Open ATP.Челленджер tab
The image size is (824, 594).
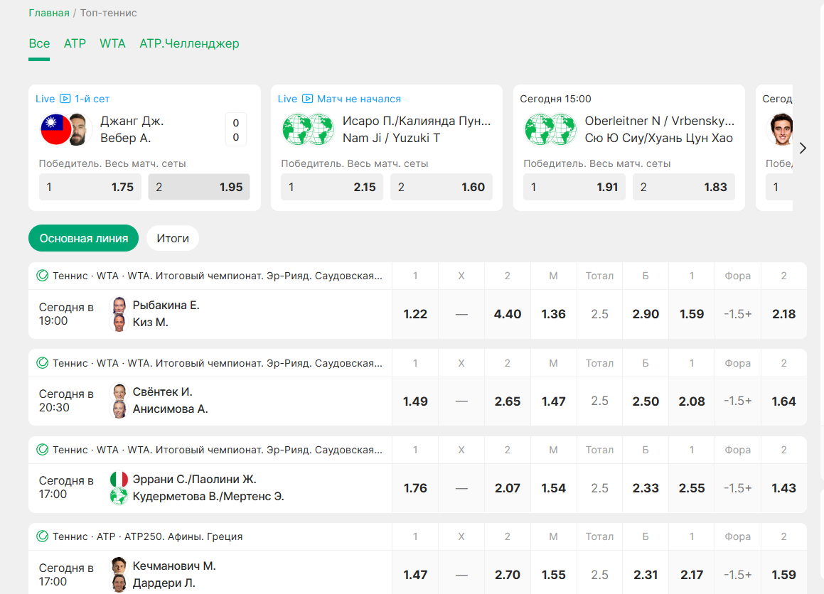click(189, 43)
